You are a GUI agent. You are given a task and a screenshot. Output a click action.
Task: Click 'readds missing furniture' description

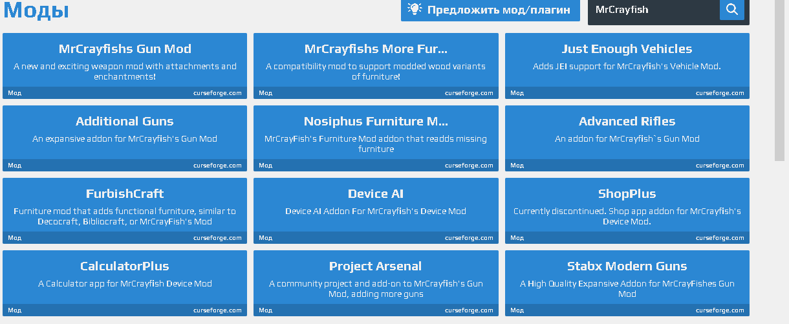[x=376, y=144]
